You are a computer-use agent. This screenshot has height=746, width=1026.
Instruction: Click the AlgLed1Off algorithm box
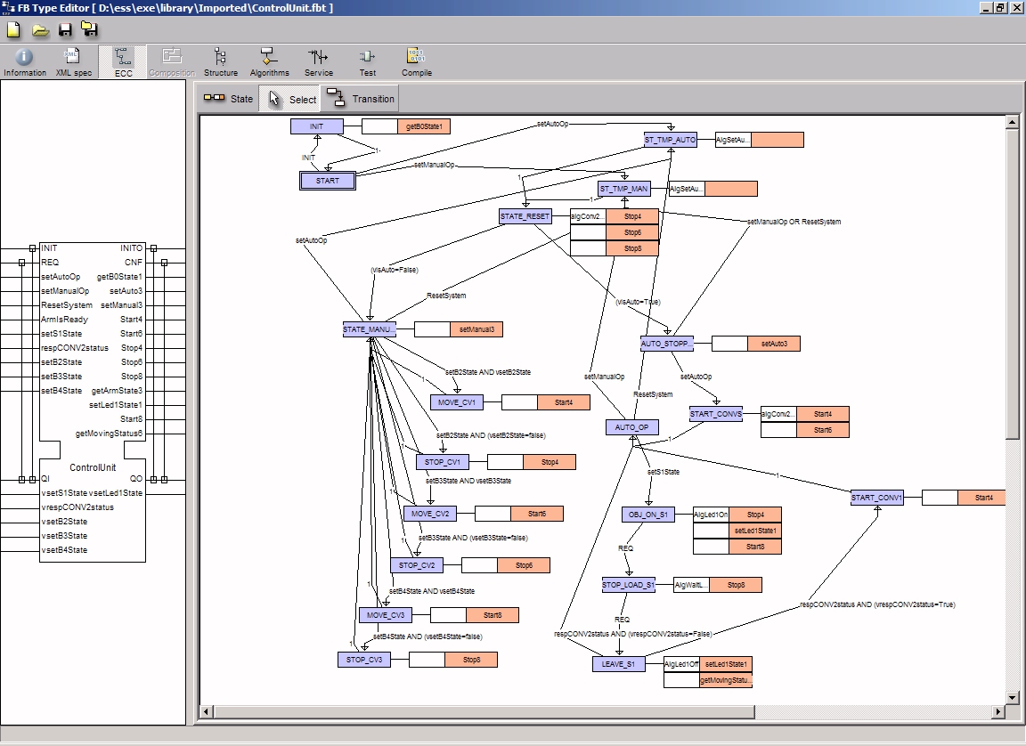[681, 664]
